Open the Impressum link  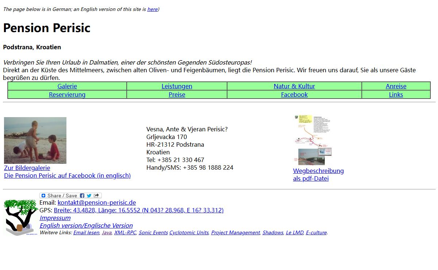pos(55,218)
